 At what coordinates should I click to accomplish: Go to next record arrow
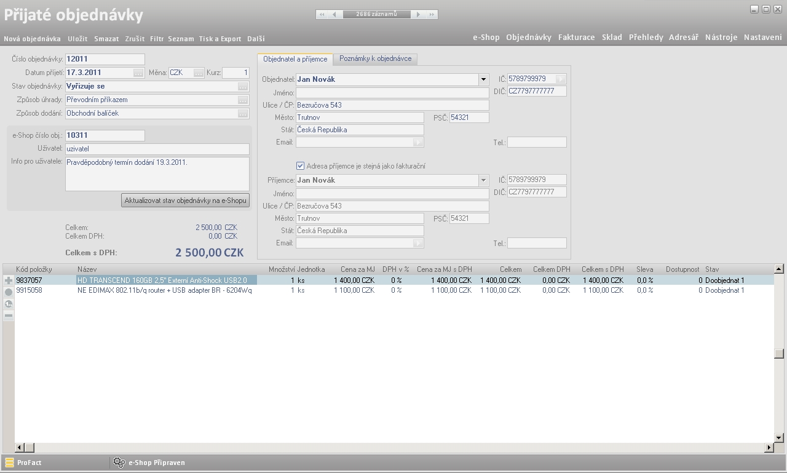[419, 14]
